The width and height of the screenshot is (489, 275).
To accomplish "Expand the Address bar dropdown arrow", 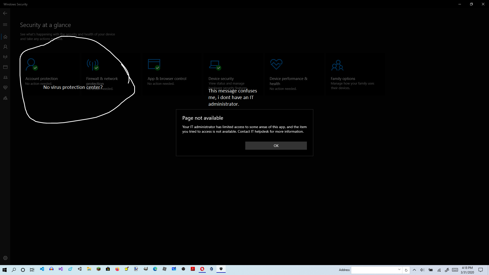I will point(399,270).
